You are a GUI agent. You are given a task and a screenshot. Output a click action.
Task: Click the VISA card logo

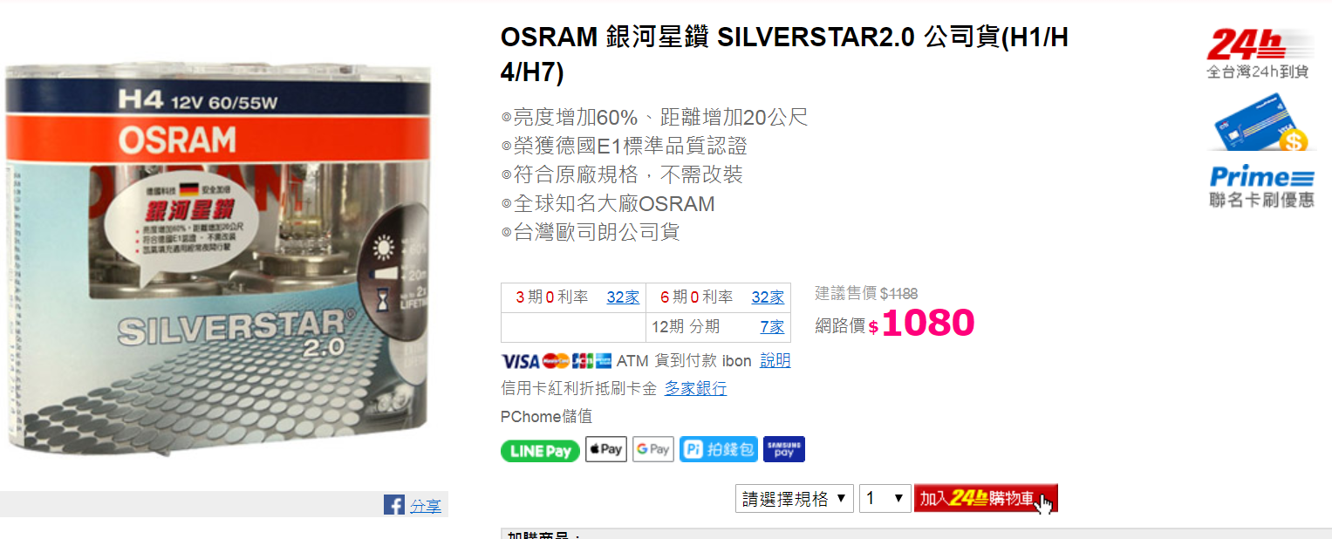tap(520, 361)
